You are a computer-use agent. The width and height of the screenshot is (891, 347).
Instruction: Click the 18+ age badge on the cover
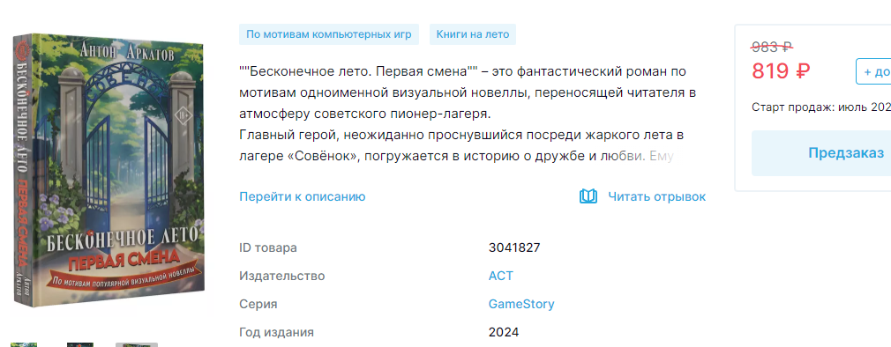[x=186, y=111]
